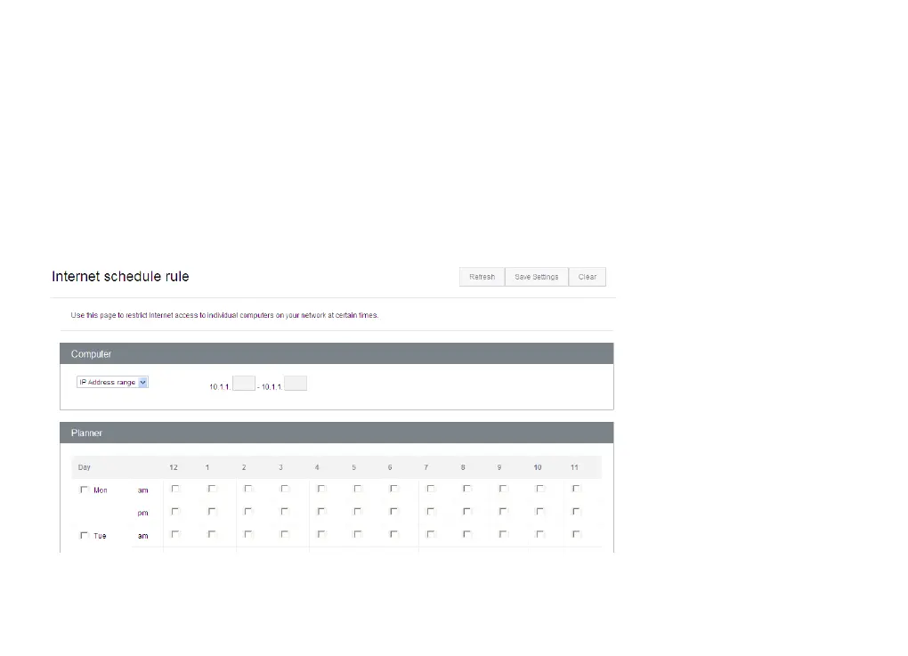Check Mon am 12 o'clock box
This screenshot has height=656, width=908.
pos(175,489)
